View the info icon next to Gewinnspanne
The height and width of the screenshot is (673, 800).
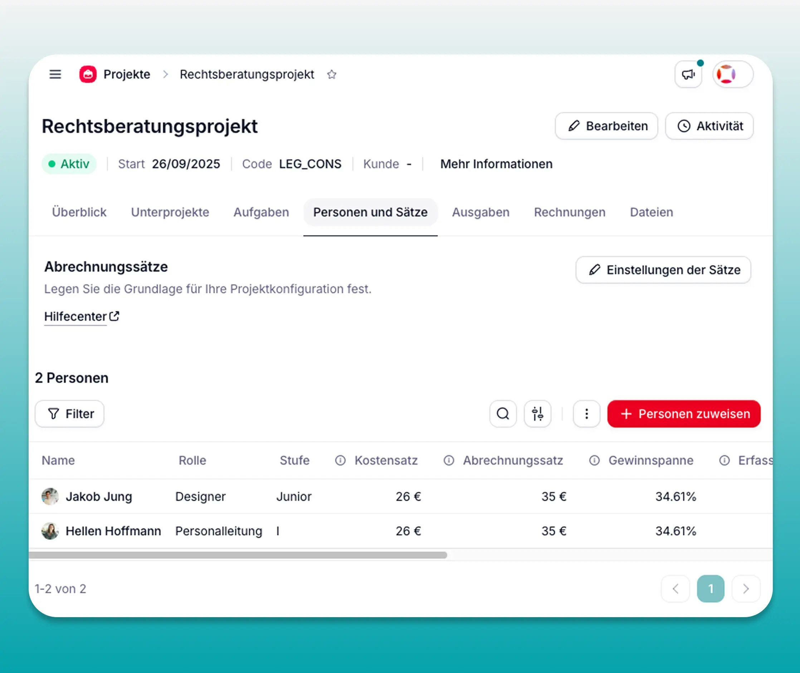click(x=594, y=460)
